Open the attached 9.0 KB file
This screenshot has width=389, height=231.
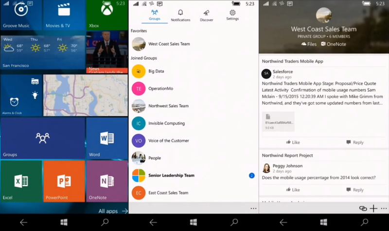278,121
